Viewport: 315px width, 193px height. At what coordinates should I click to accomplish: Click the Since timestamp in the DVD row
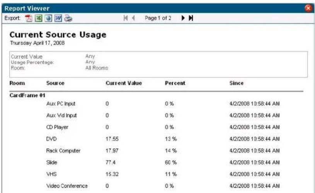255,139
